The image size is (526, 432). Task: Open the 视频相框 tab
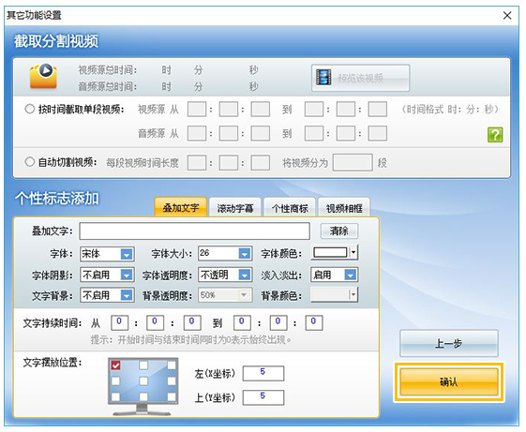click(344, 208)
